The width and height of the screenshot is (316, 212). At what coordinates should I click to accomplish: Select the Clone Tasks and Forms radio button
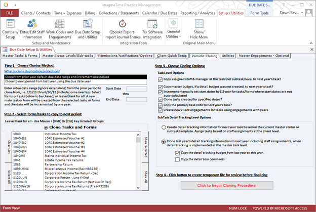click(47, 127)
